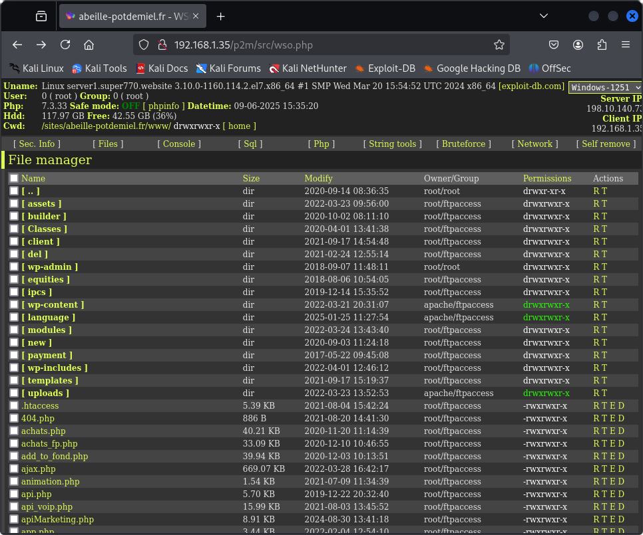Open the Firefox extensions puzzle icon
This screenshot has width=643, height=535.
[602, 45]
